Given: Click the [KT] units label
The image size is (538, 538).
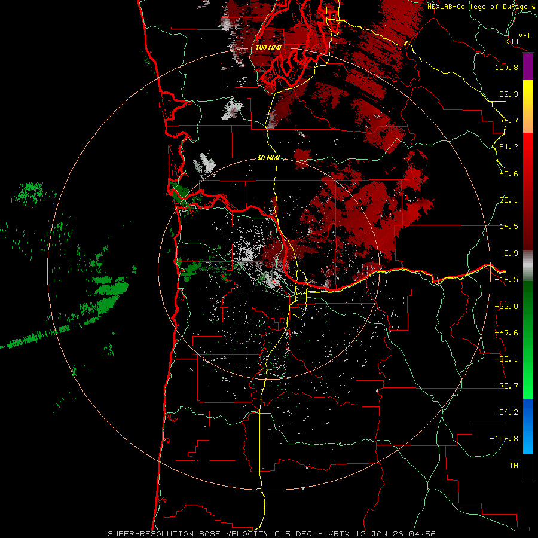Looking at the screenshot, I should (511, 41).
